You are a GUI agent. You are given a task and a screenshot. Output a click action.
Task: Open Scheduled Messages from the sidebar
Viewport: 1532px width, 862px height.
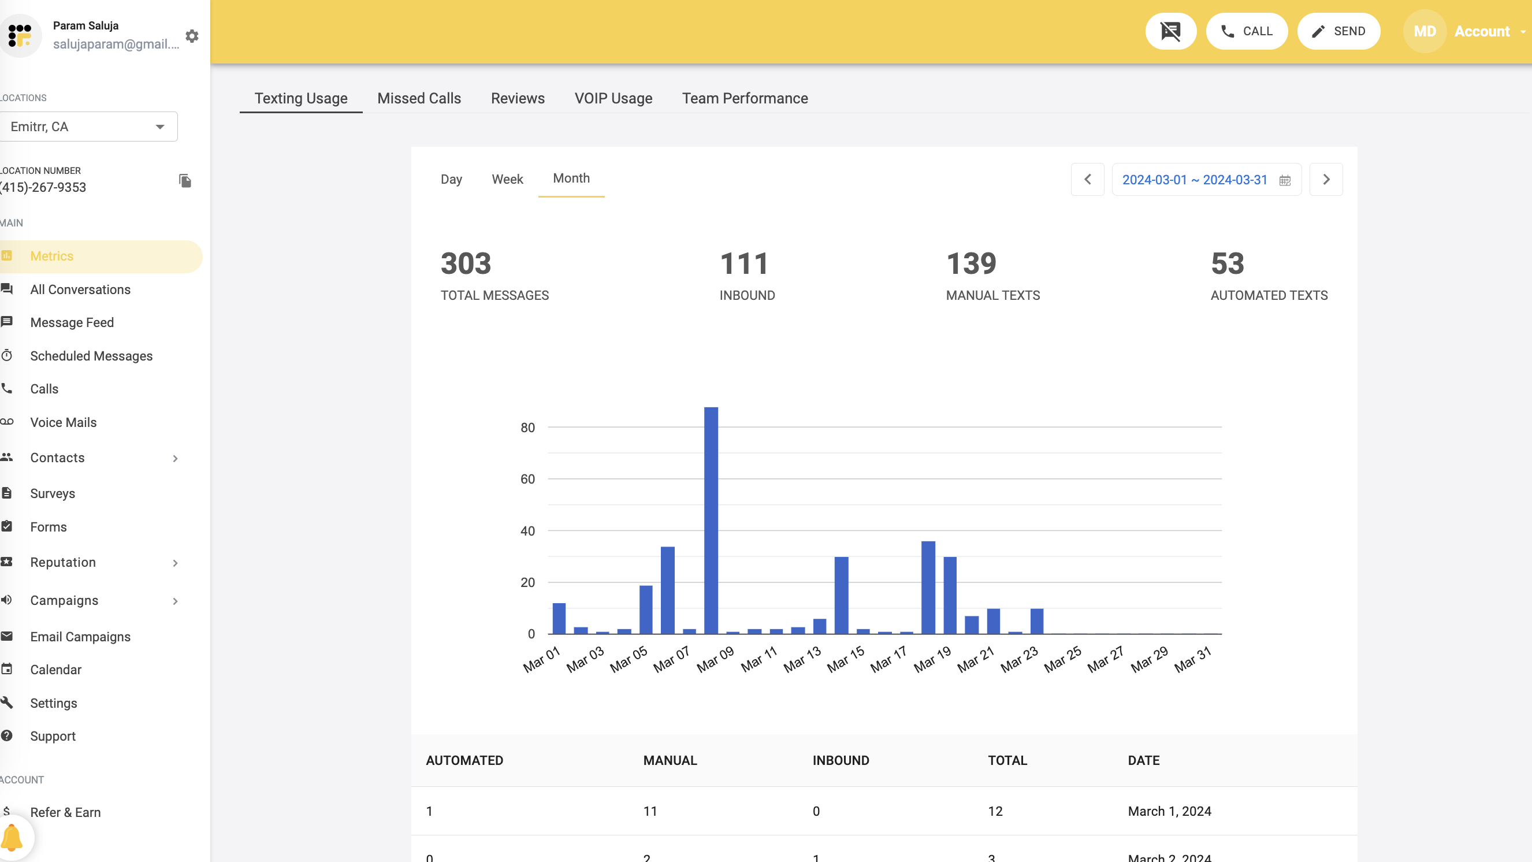pyautogui.click(x=92, y=356)
